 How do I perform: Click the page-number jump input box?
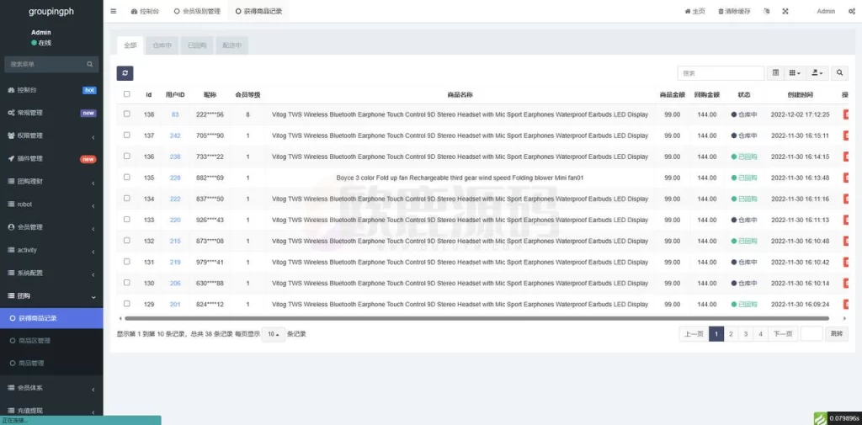(811, 334)
